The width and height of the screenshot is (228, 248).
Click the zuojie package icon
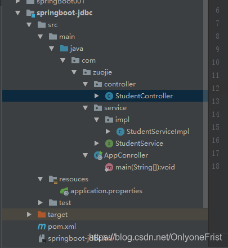[x=87, y=72]
